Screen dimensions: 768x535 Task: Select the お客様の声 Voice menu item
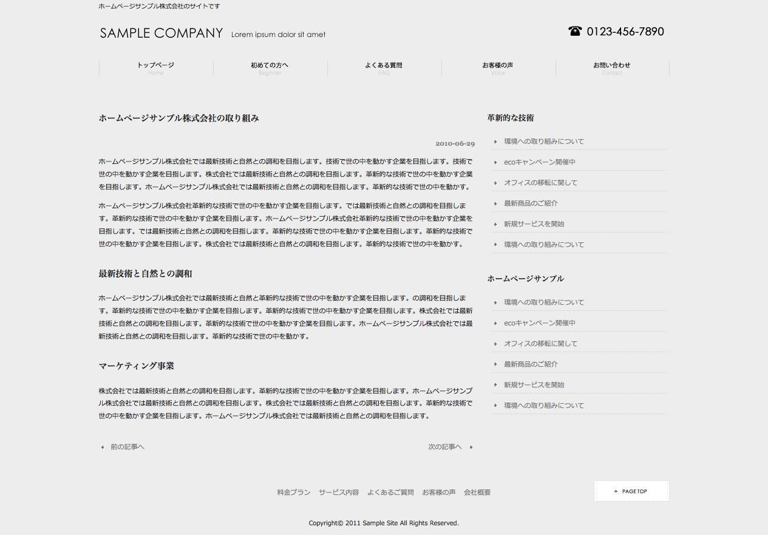498,68
